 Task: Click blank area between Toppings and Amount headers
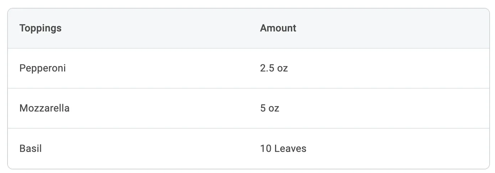pyautogui.click(x=161, y=28)
